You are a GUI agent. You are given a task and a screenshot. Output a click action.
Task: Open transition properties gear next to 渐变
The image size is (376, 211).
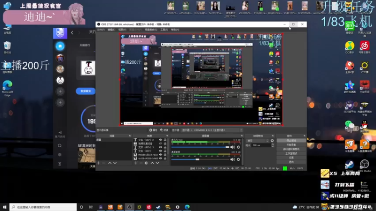coord(272,141)
